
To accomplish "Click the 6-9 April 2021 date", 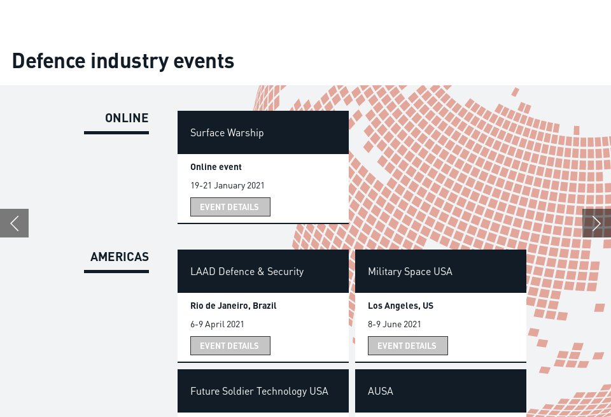I will 217,324.
